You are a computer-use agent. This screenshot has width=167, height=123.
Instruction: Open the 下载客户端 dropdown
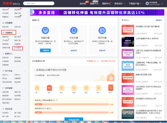click(x=135, y=4)
